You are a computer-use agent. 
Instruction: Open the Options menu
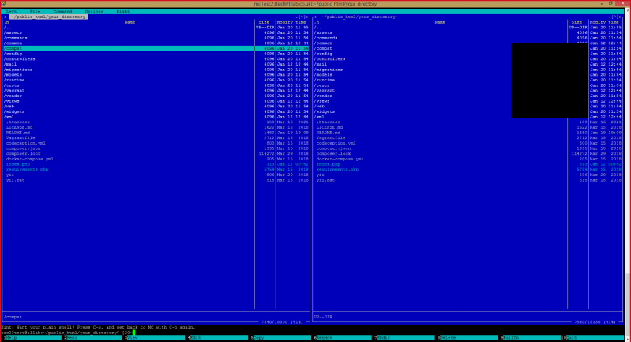[x=94, y=11]
